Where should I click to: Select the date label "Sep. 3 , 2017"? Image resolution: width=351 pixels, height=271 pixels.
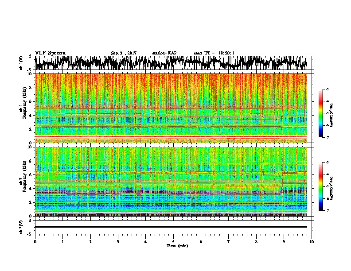pyautogui.click(x=124, y=53)
